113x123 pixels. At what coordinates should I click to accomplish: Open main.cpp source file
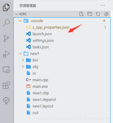[x=40, y=80]
